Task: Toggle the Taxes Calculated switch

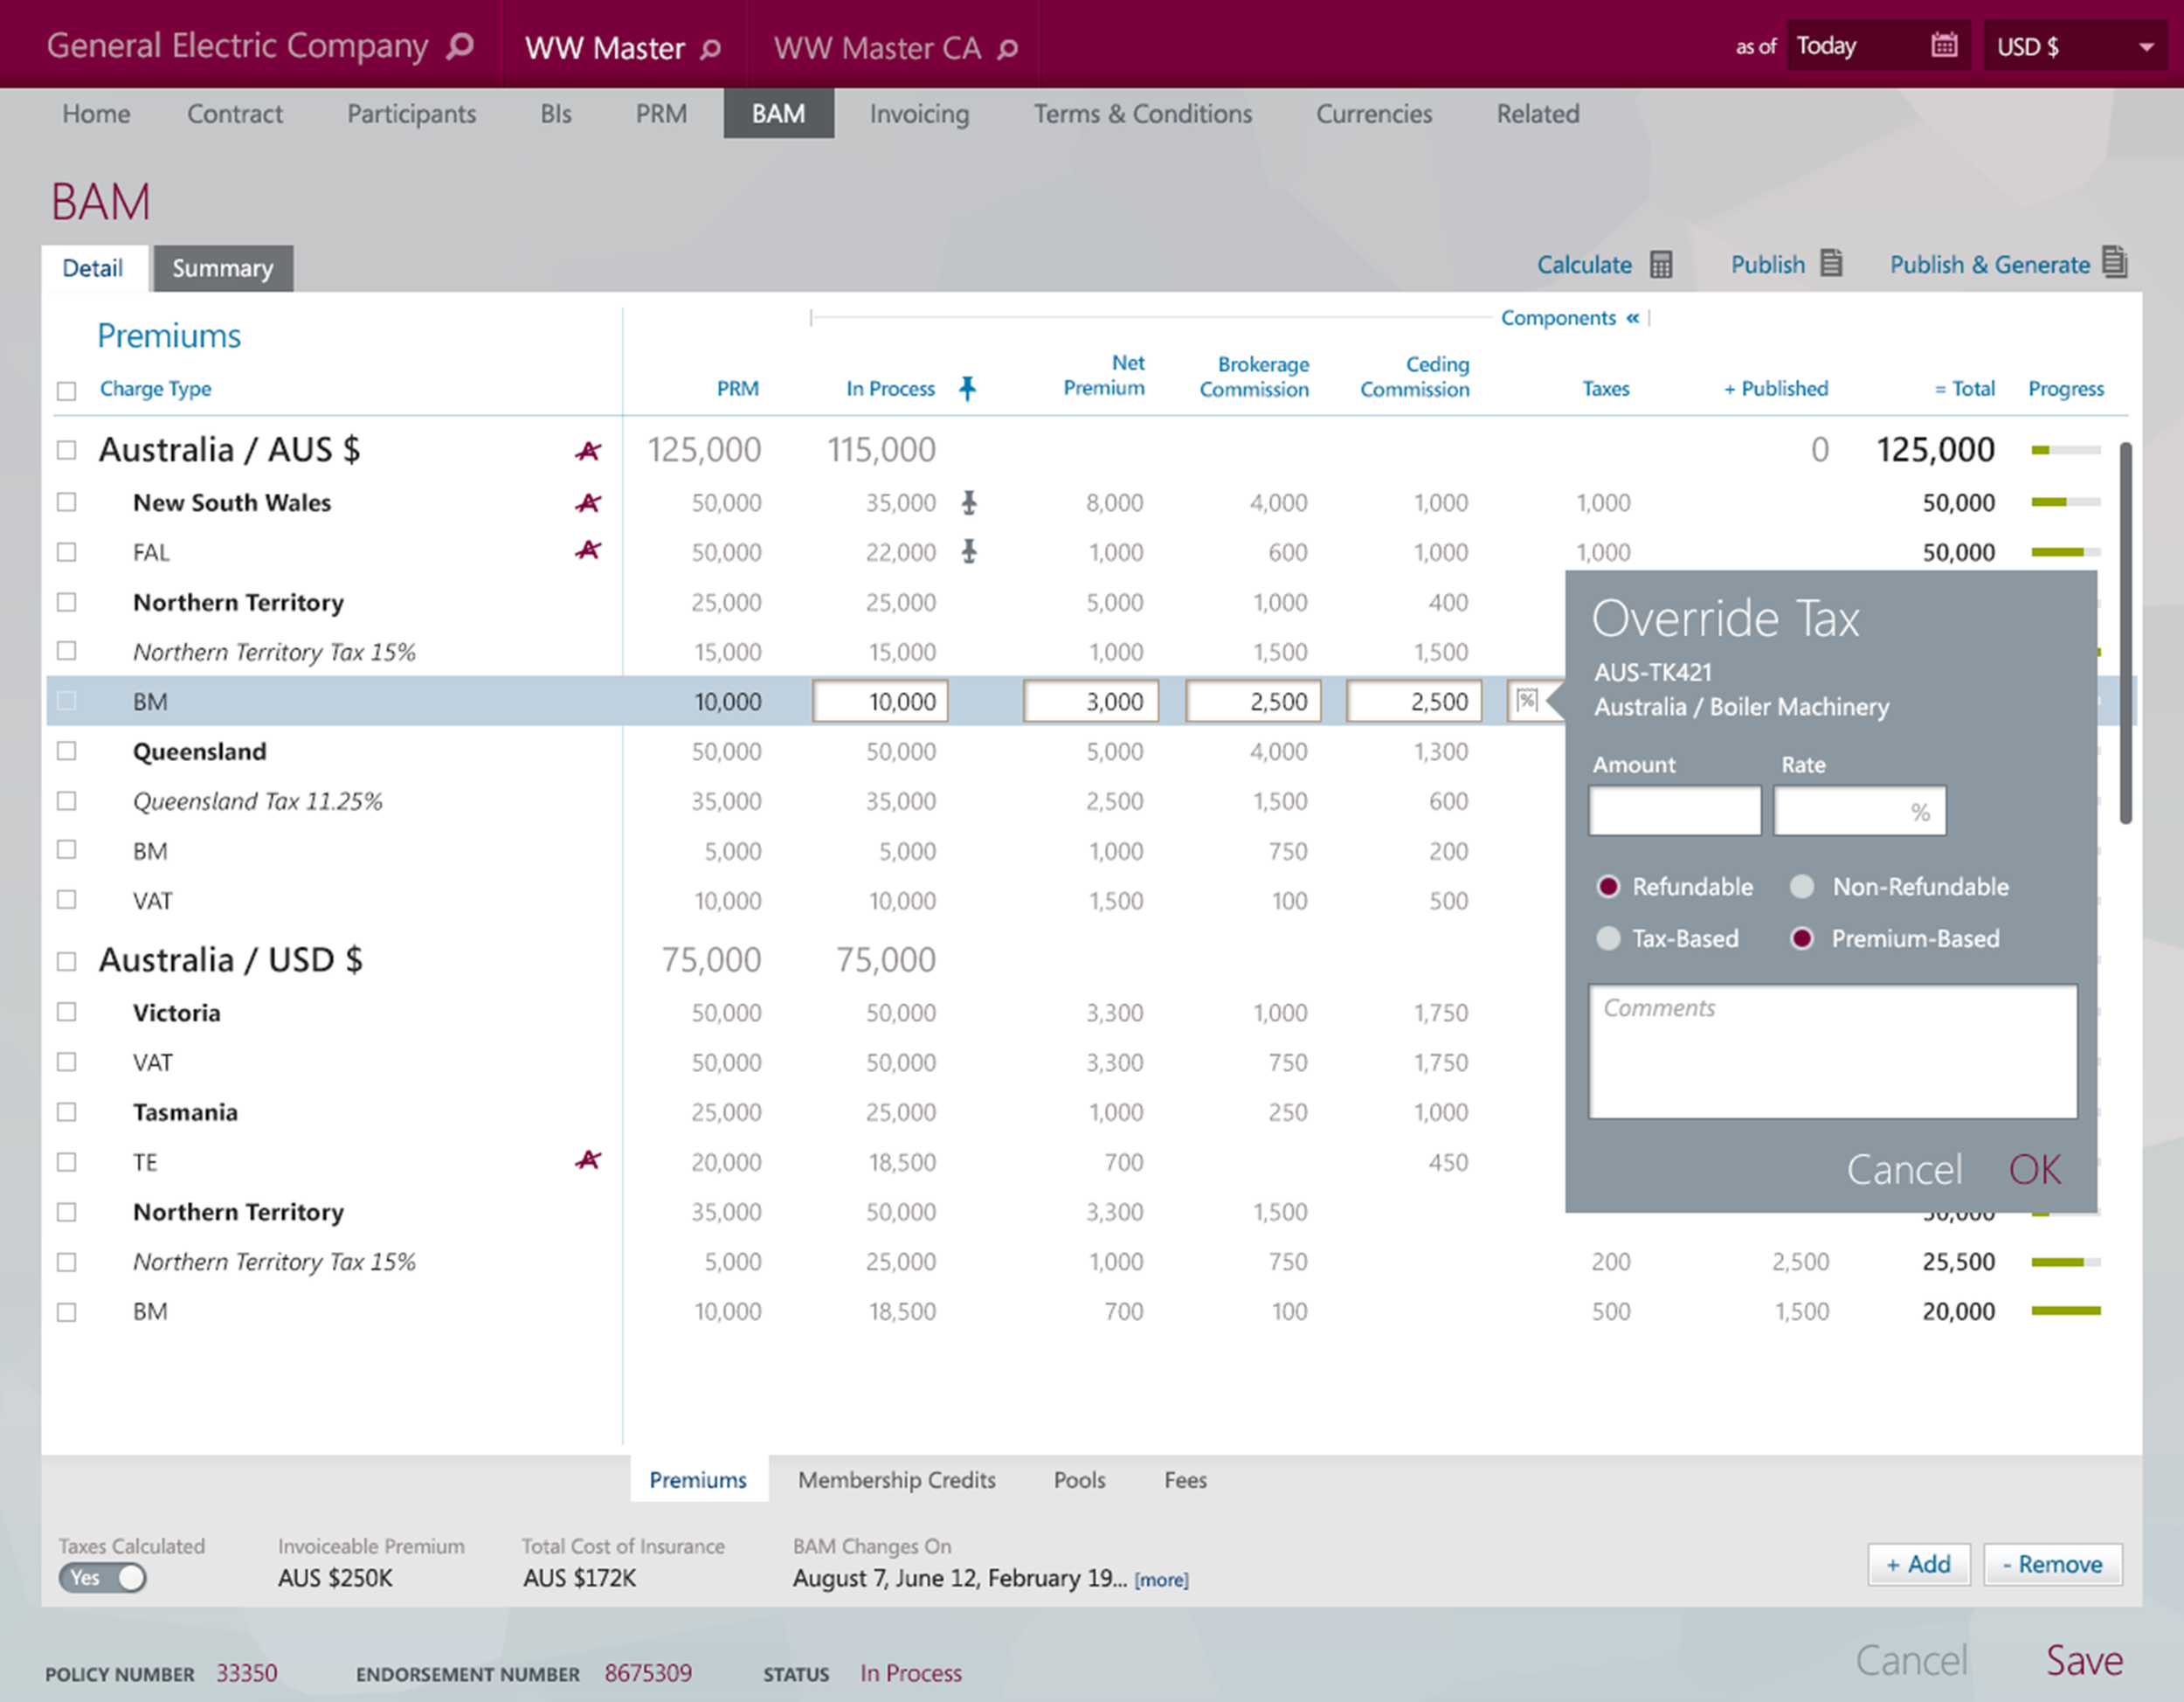Action: (x=103, y=1577)
